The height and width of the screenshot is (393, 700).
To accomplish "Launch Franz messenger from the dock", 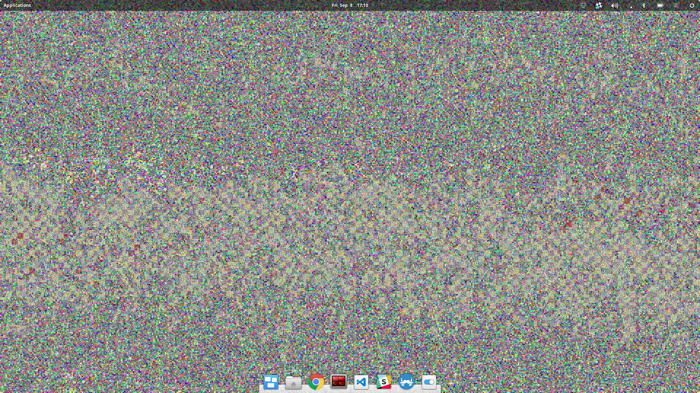I will coord(407,382).
